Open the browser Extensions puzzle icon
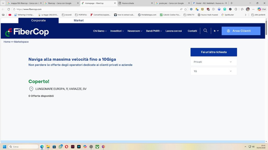The height and width of the screenshot is (150, 268). pos(236,9)
